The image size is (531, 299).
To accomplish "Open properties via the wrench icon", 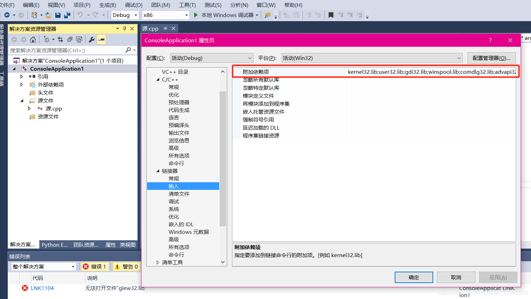I will tap(92, 39).
